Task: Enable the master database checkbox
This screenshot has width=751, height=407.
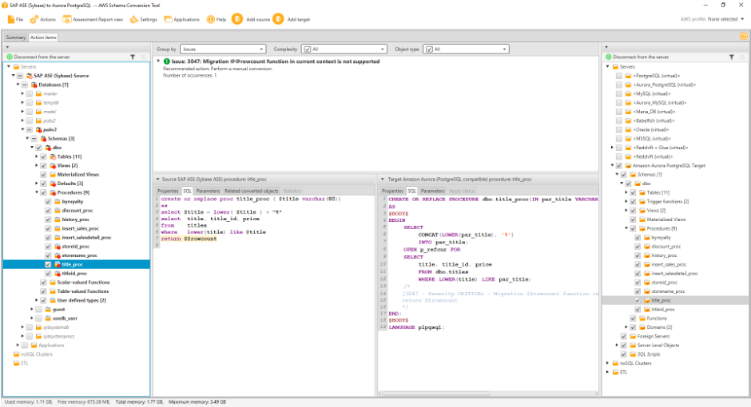Action: [30, 93]
